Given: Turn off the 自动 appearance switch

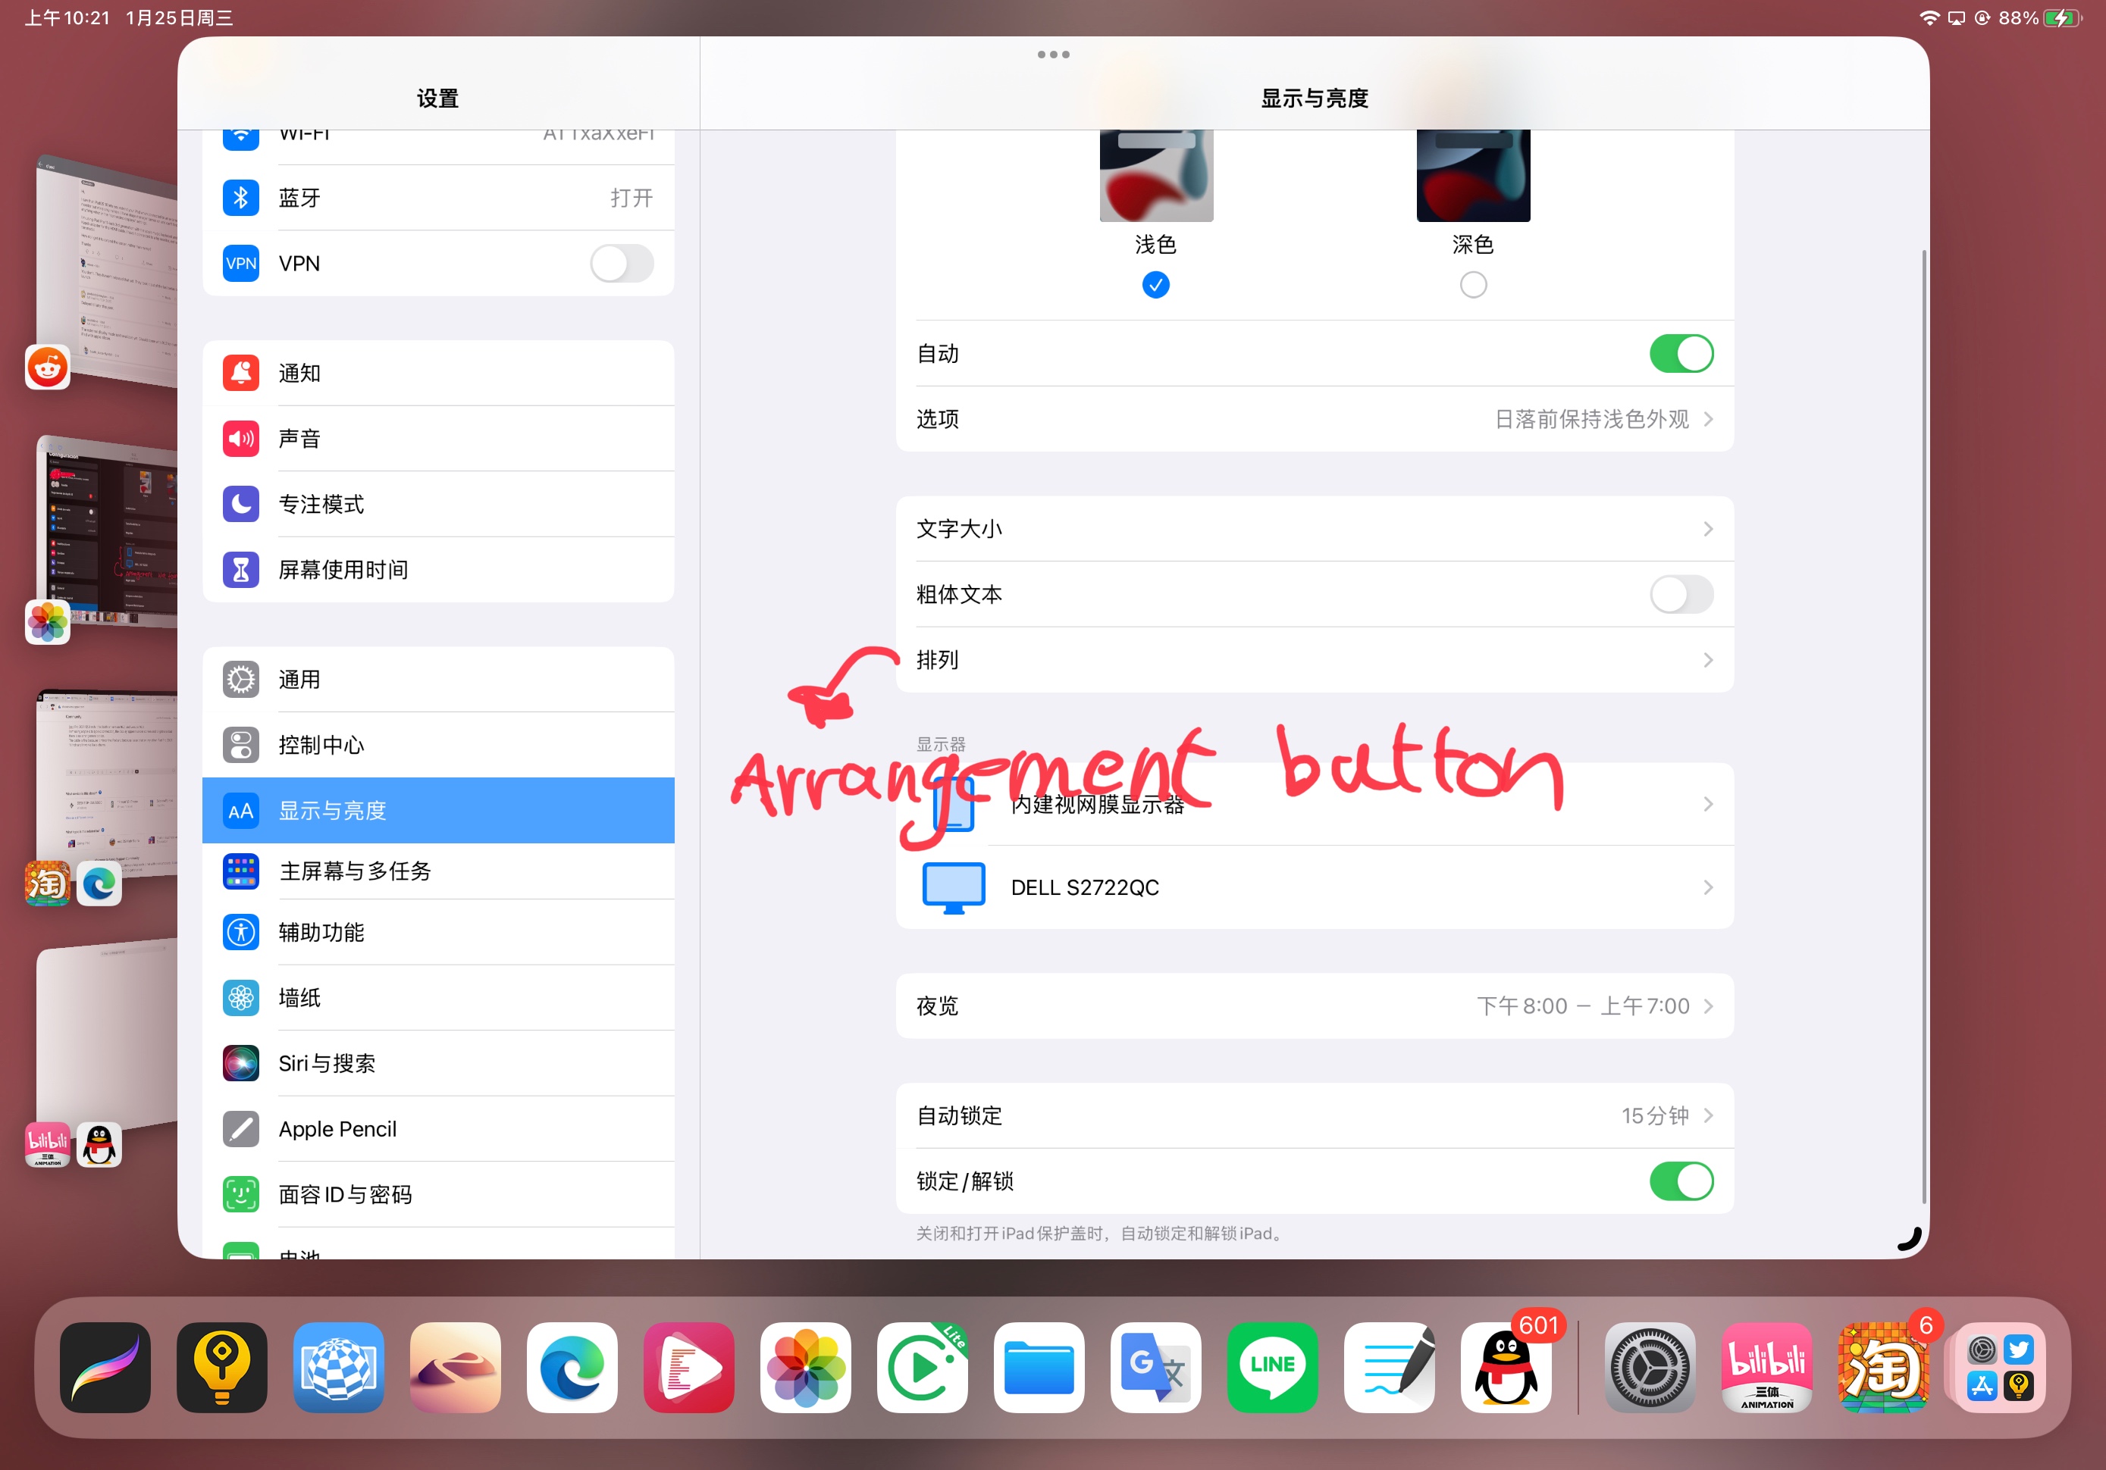Looking at the screenshot, I should (1681, 354).
